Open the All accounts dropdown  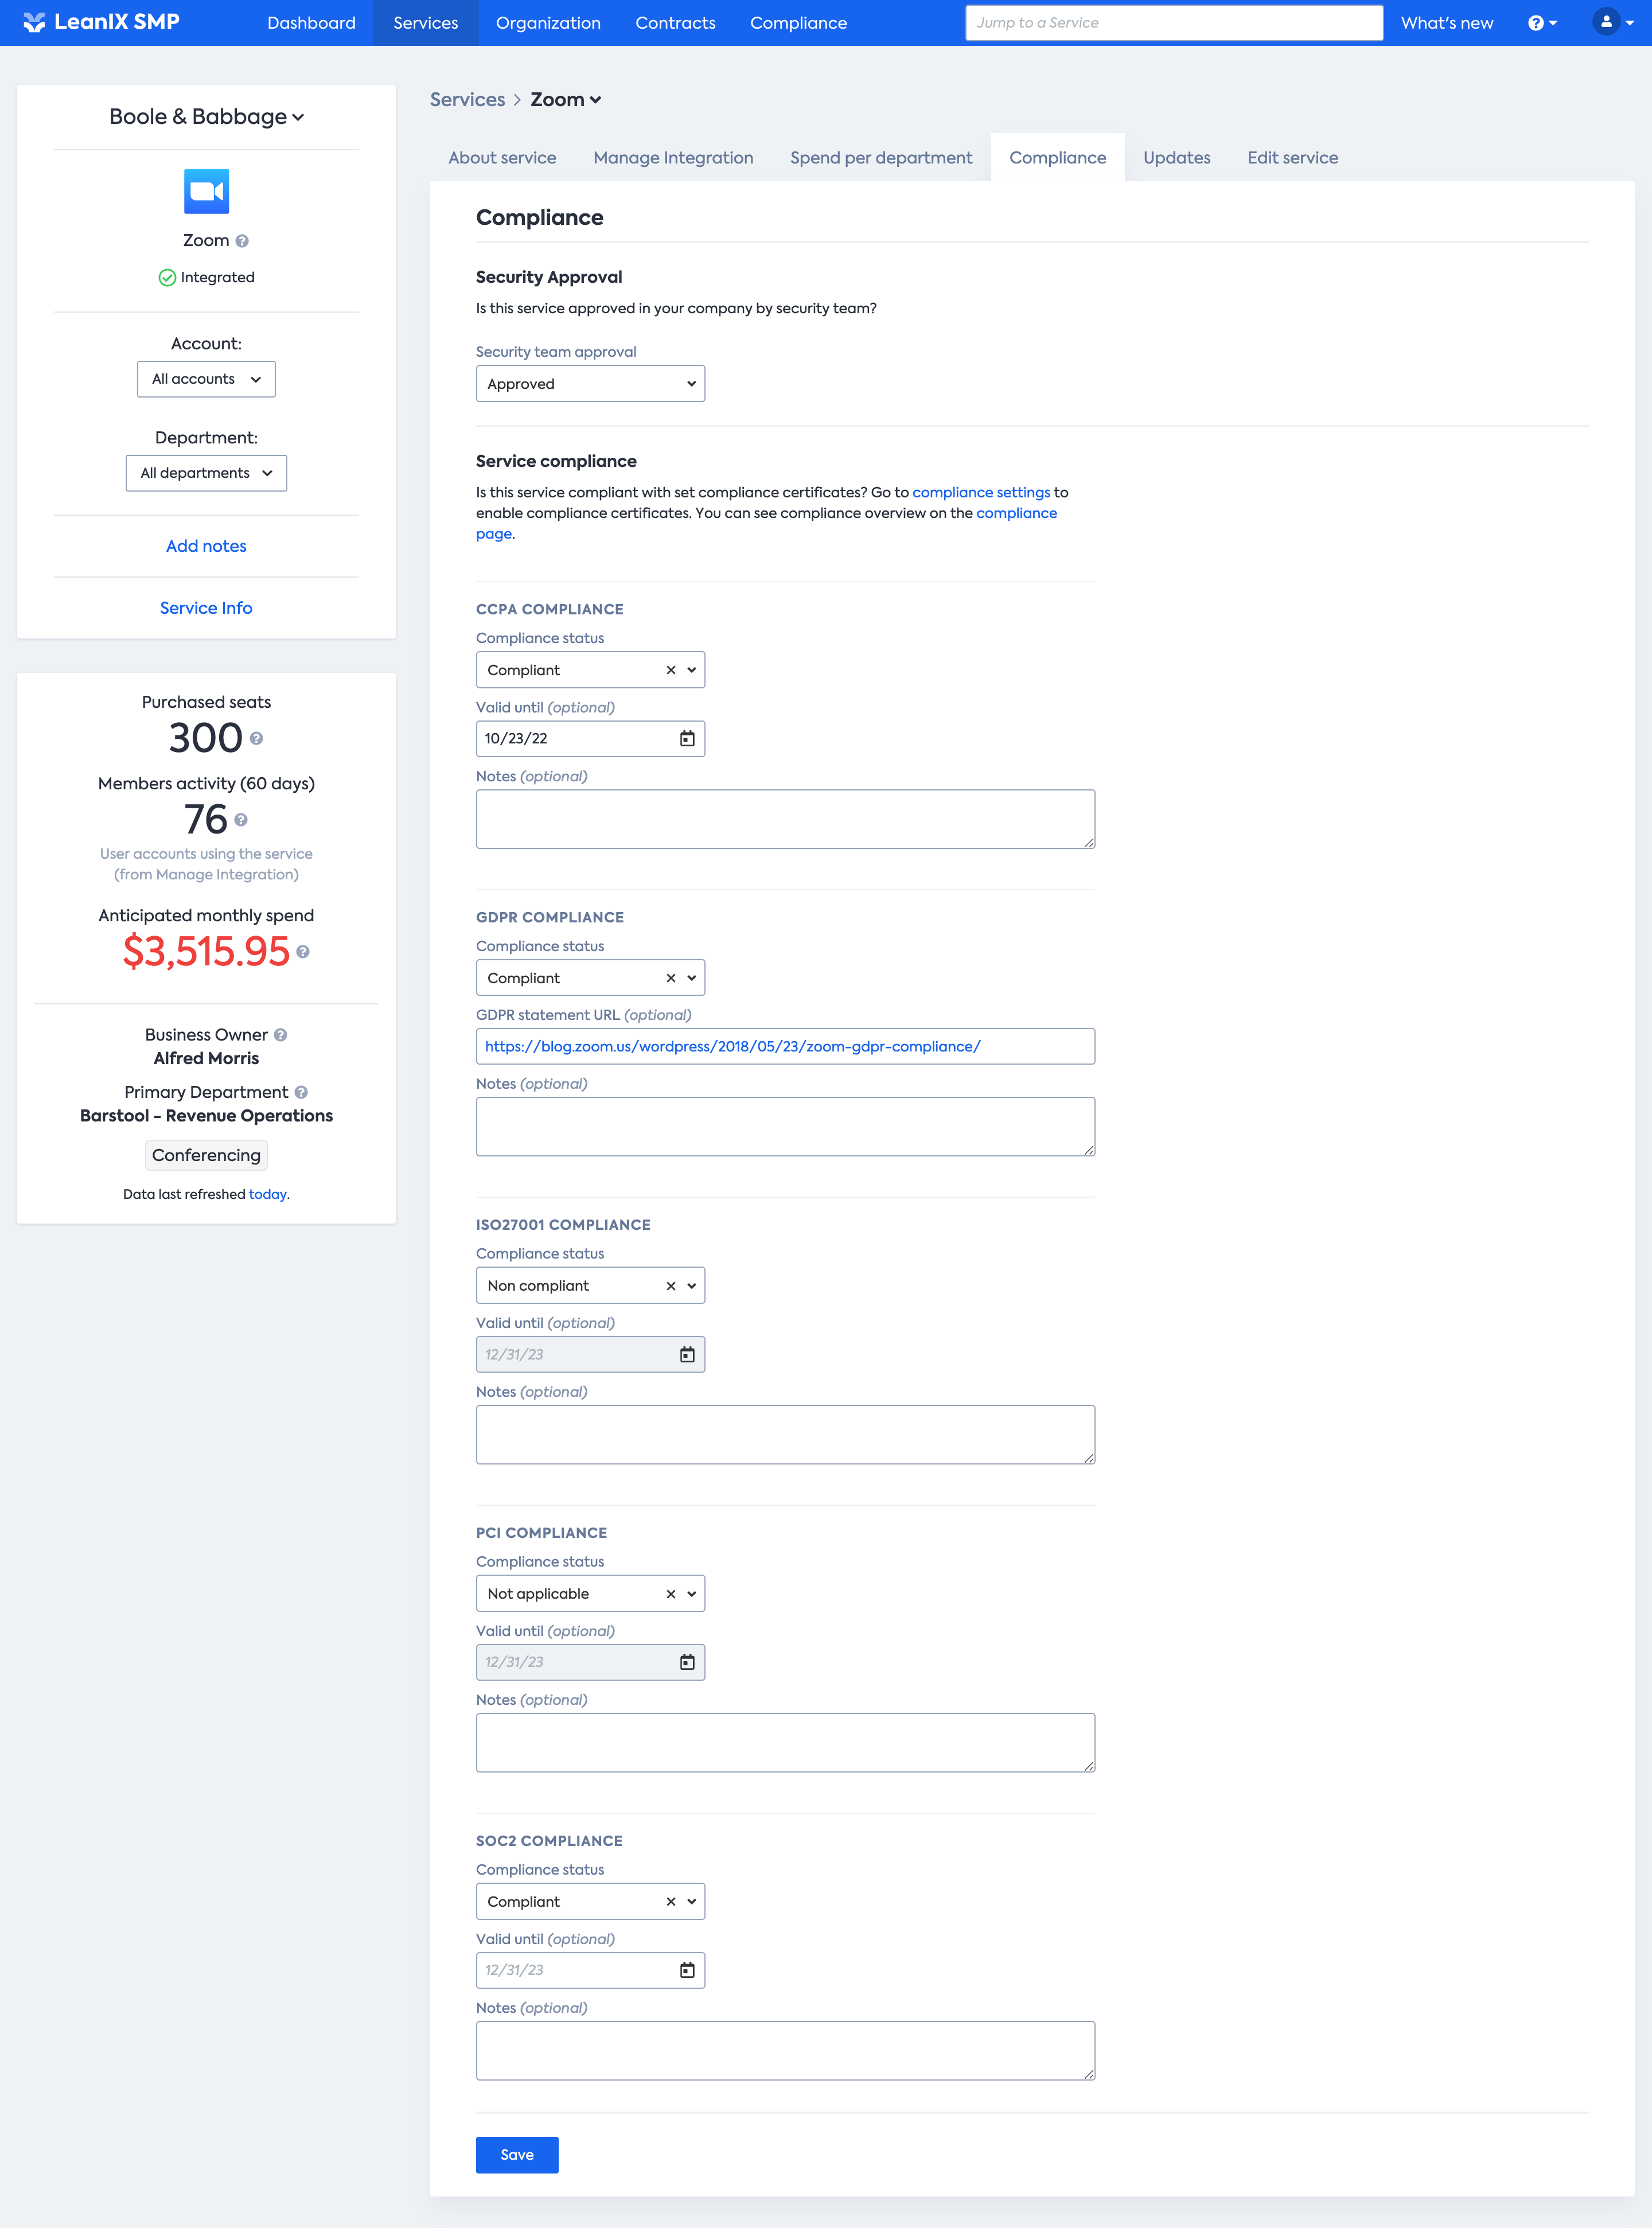point(206,379)
